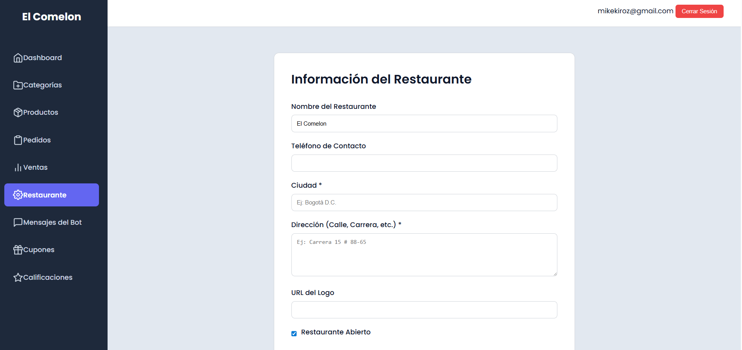Click the Pedidos clipboard icon
The height and width of the screenshot is (350, 742).
[18, 140]
